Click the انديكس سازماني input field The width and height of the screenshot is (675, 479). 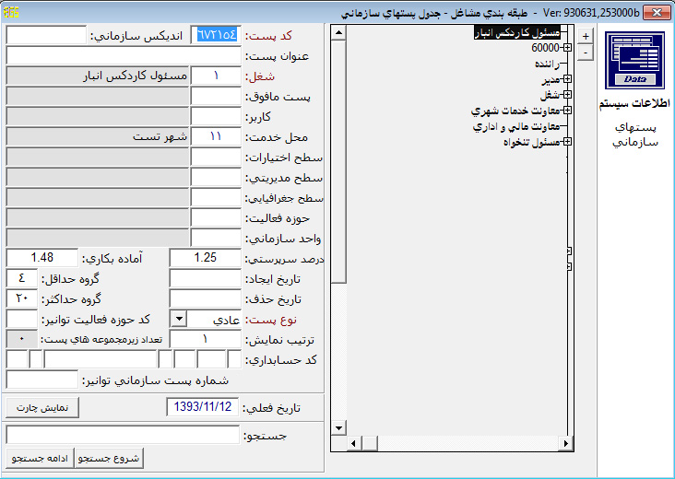click(x=46, y=35)
